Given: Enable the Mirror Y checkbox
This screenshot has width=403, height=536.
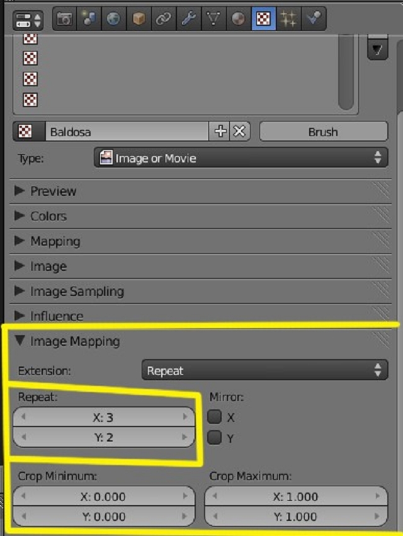Looking at the screenshot, I should (215, 438).
